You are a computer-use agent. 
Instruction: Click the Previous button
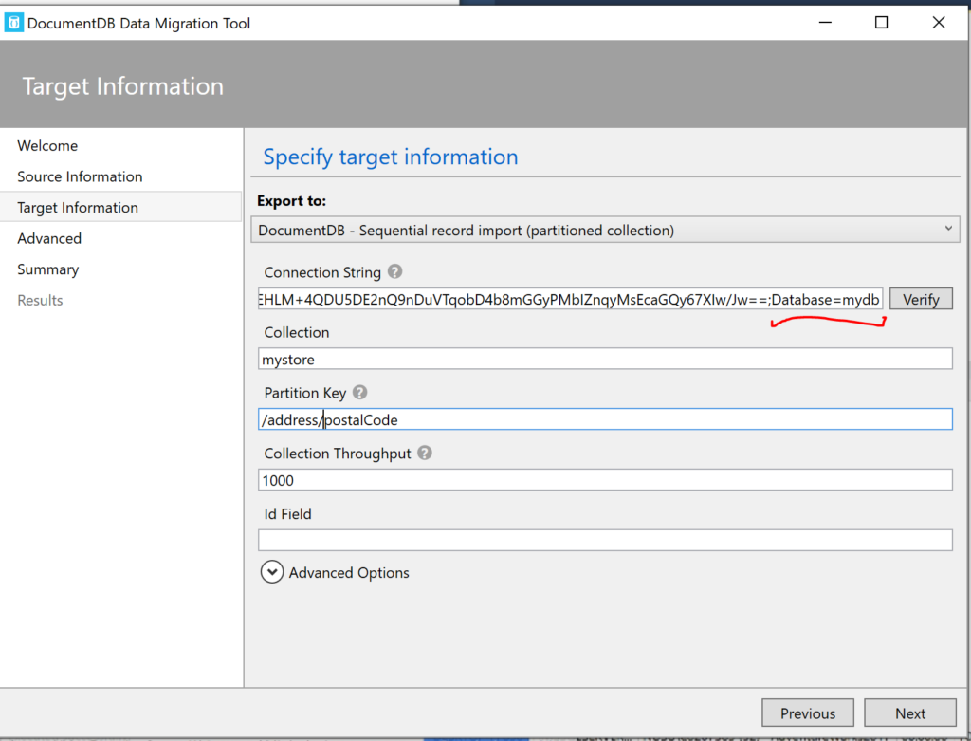click(808, 713)
